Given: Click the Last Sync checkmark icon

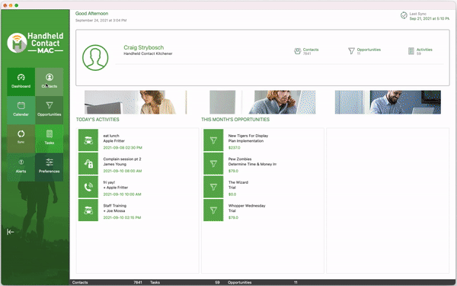Looking at the screenshot, I should pos(404,15).
